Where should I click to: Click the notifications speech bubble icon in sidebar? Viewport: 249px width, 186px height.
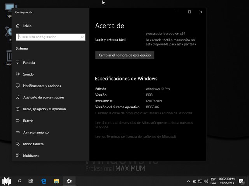coord(18,86)
